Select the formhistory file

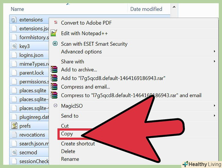[x=34, y=38]
